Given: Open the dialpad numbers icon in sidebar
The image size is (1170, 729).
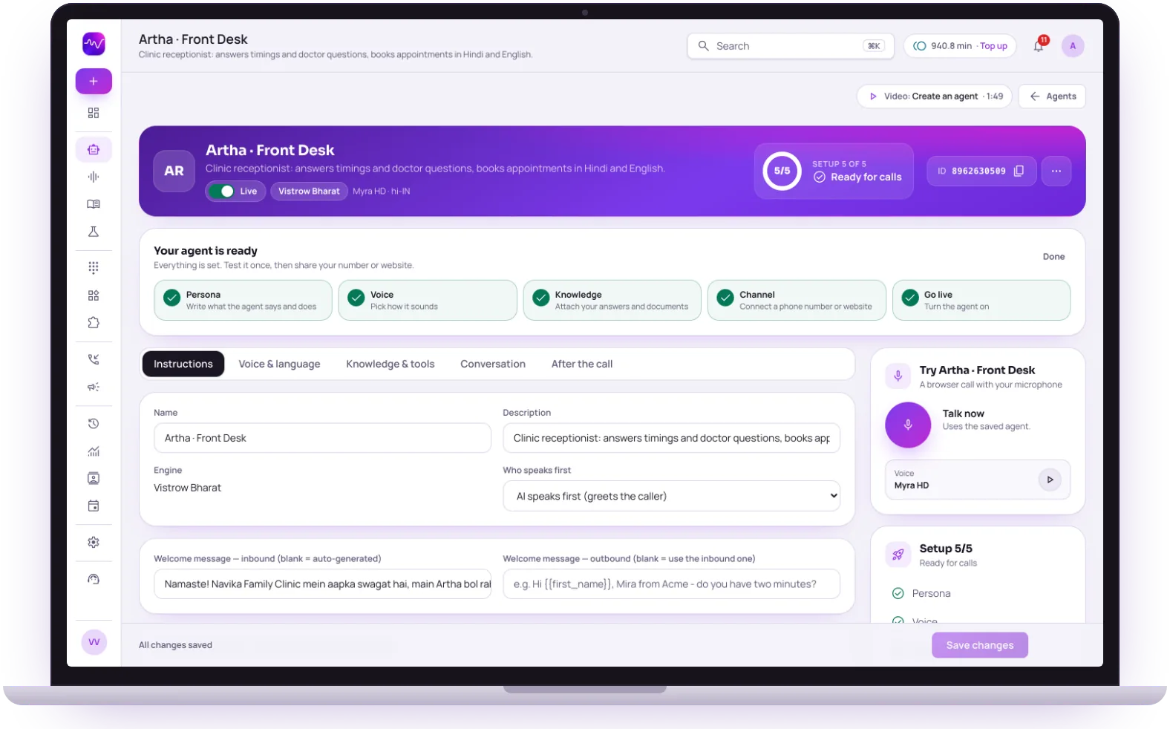Looking at the screenshot, I should click(94, 267).
